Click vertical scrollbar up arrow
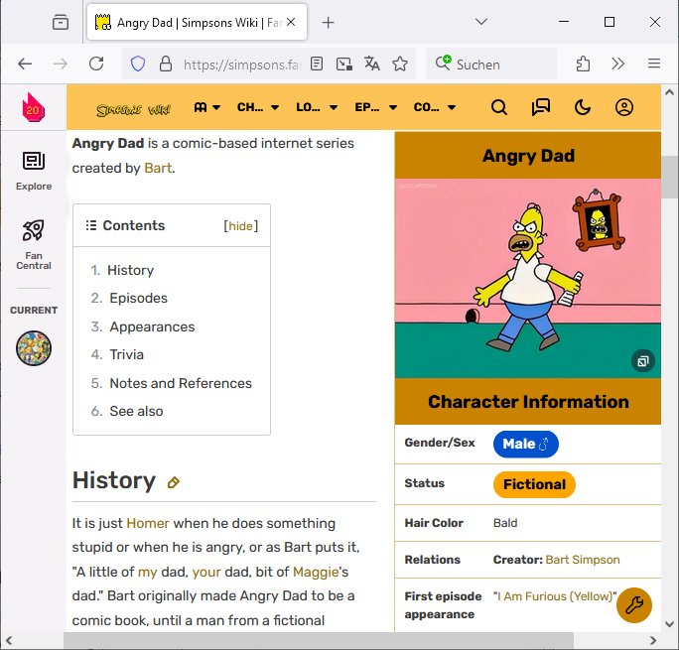Screen dimensions: 679x650 (x=669, y=92)
